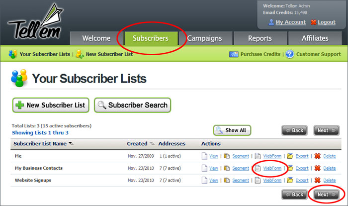Viewport: 348px width, 206px height.
Task: Click the red Delete icon for My Business Contacts
Action: tap(317, 168)
